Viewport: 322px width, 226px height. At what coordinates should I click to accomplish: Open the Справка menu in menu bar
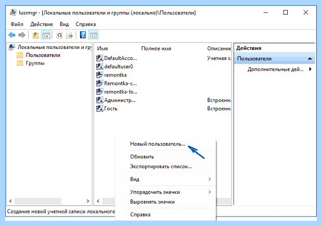pos(86,24)
